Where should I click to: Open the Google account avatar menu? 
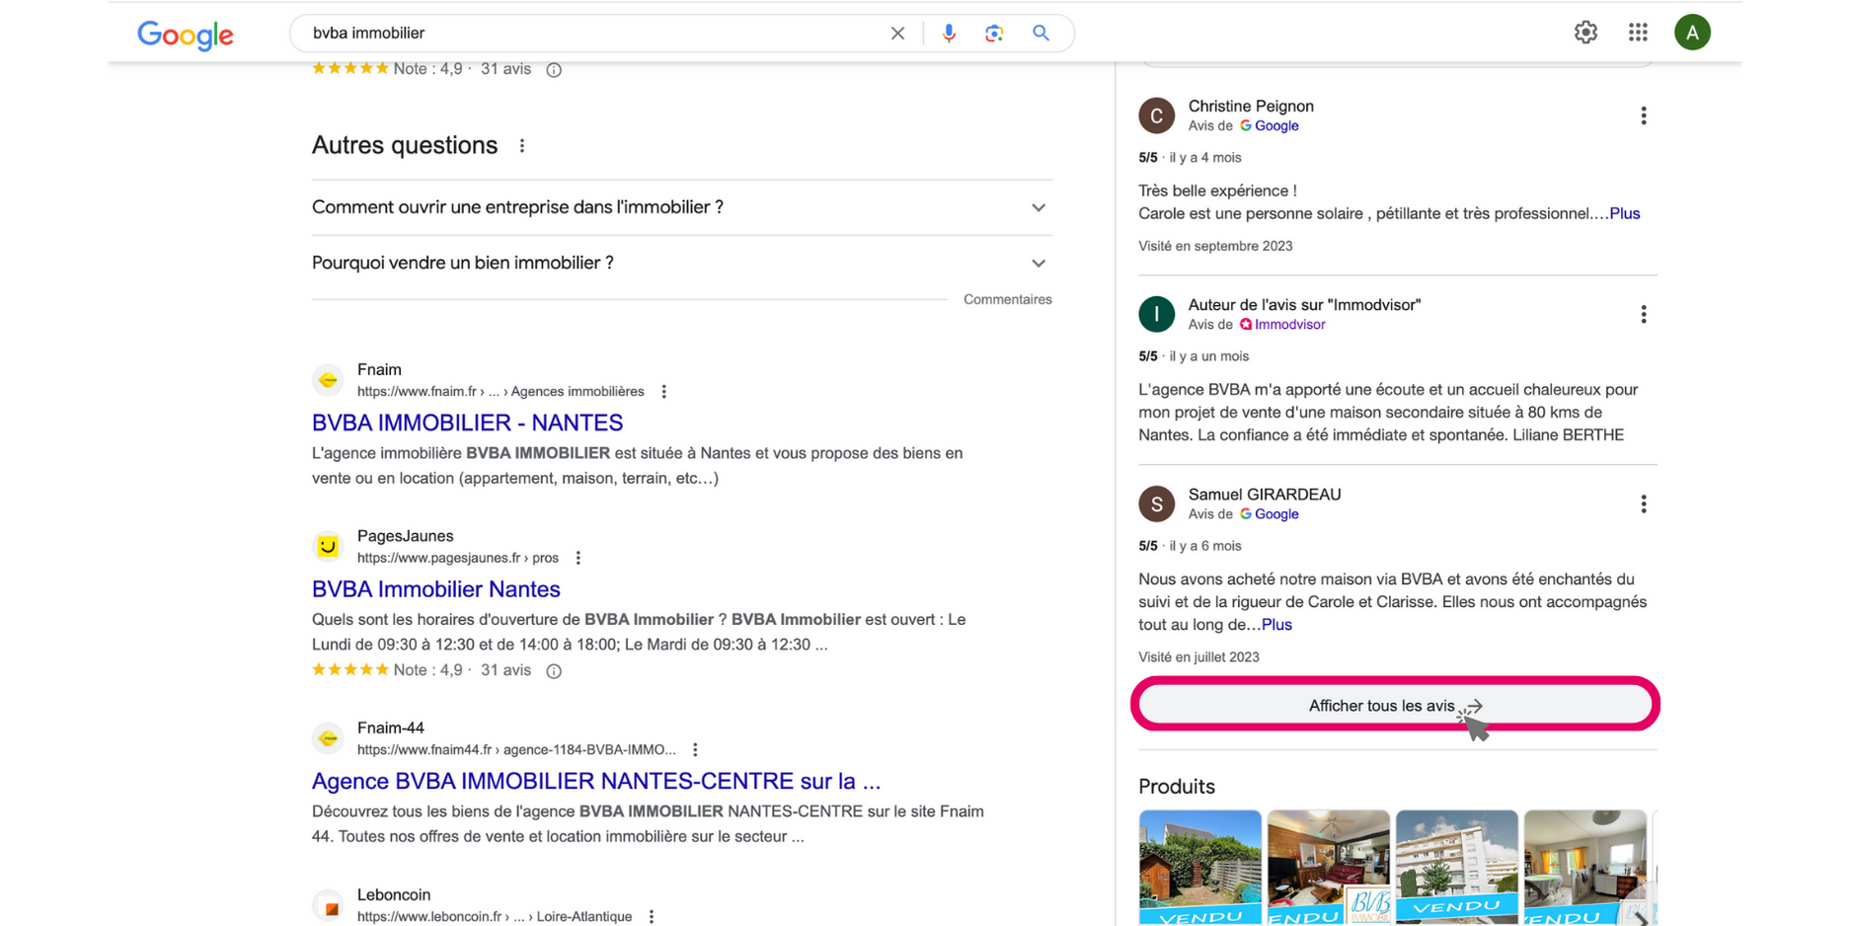pyautogui.click(x=1691, y=33)
